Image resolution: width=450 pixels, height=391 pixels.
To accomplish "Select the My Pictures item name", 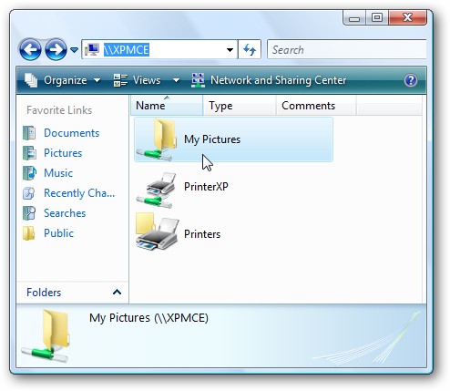I will coord(212,139).
